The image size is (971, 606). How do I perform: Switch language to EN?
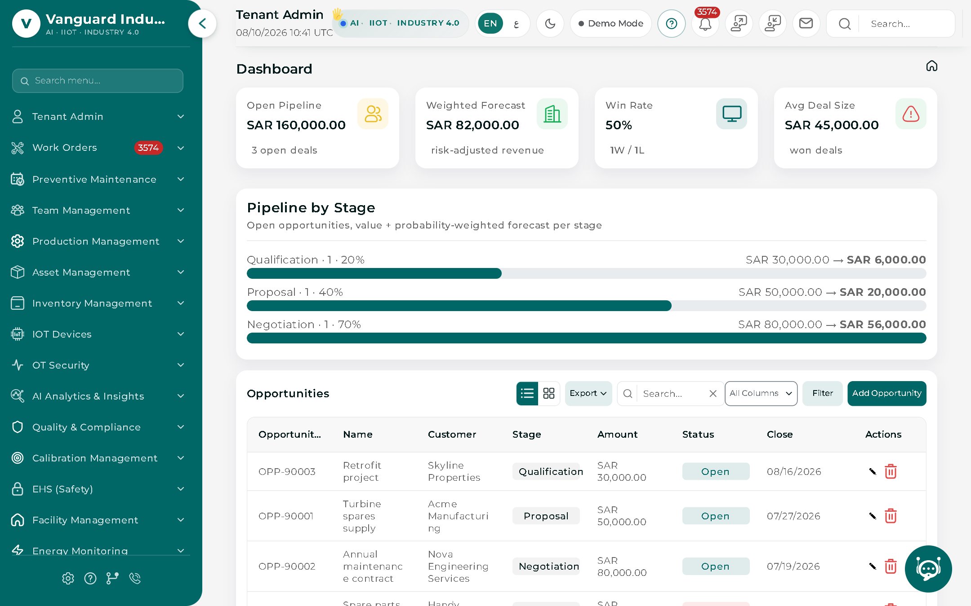[490, 23]
